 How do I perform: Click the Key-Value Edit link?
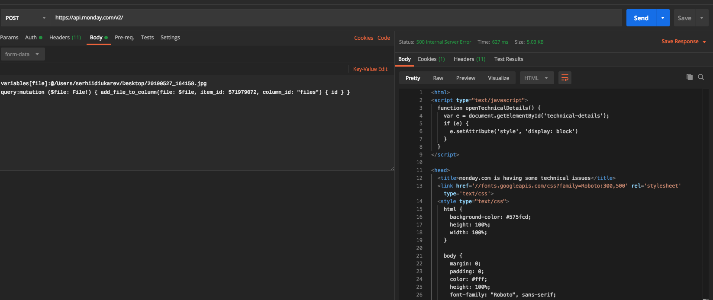coord(370,69)
